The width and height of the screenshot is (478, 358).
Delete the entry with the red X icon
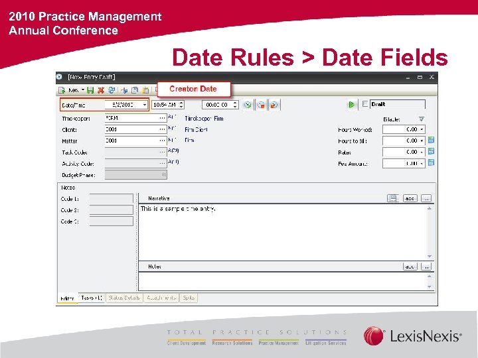click(x=101, y=90)
